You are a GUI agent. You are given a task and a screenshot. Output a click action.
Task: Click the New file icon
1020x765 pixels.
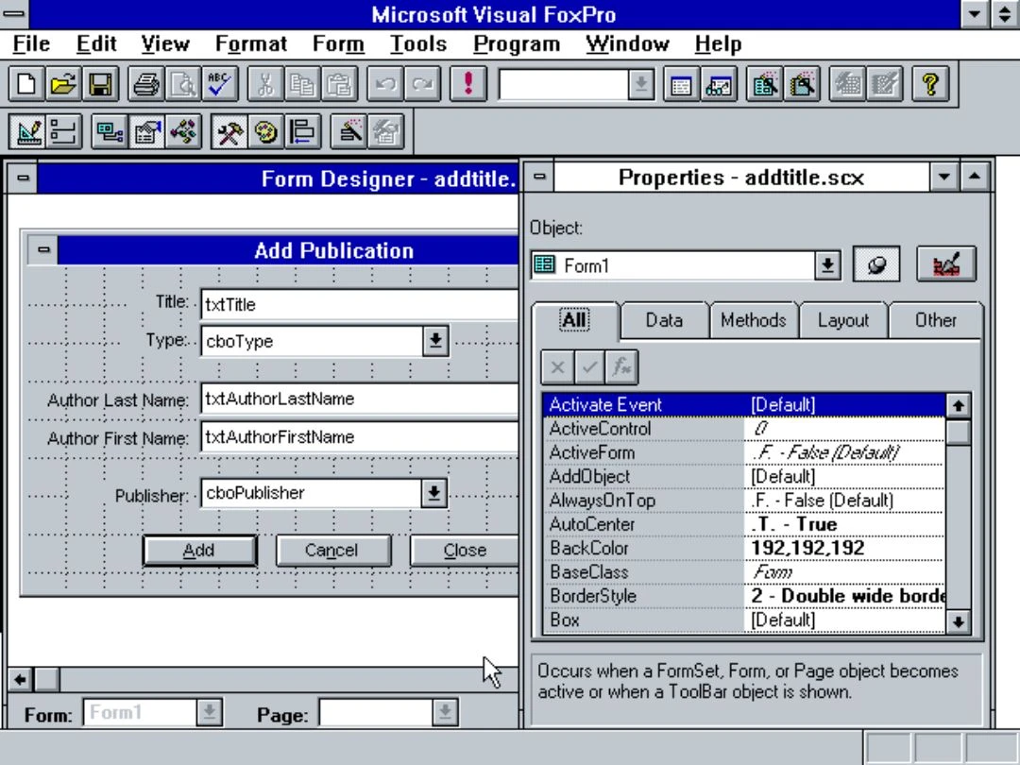pyautogui.click(x=27, y=85)
